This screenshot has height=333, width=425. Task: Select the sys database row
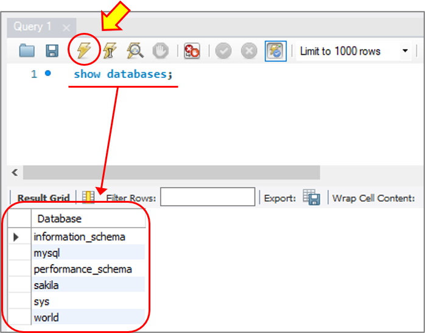tap(88, 301)
